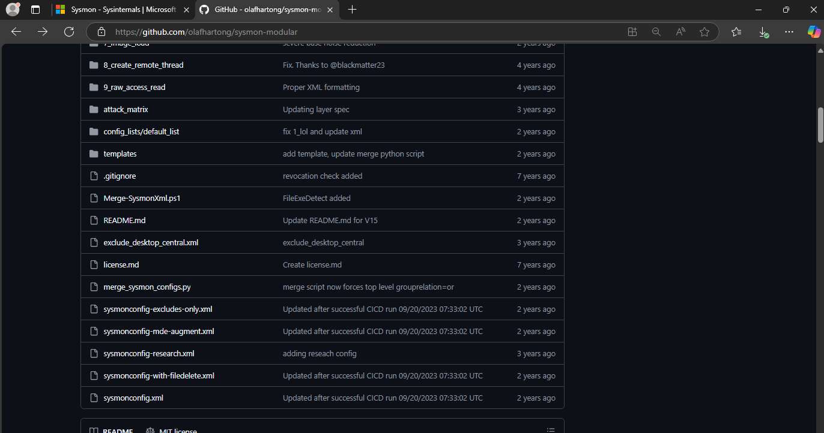Refresh the page with reload icon
This screenshot has width=824, height=433.
[69, 32]
